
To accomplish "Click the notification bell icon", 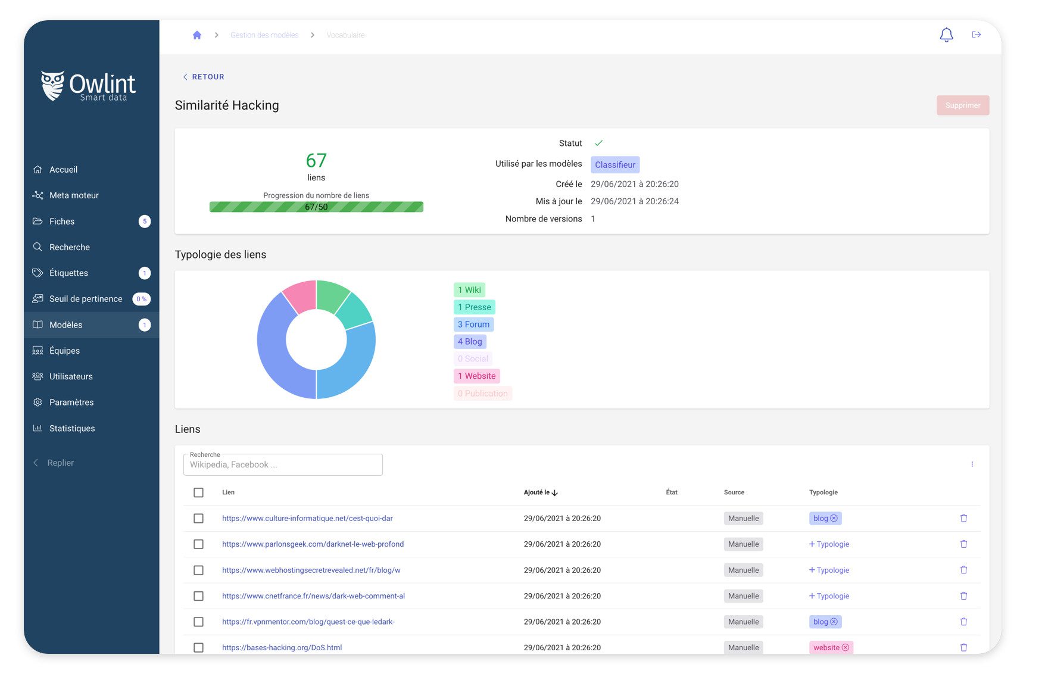I will 946,35.
